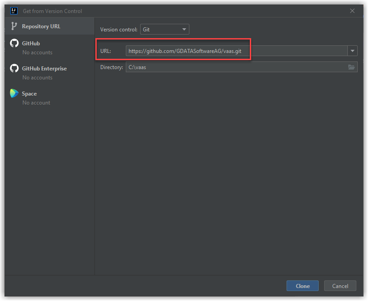Click the GitHub octocat icon
Screen dimensions: 368x301
click(14, 43)
